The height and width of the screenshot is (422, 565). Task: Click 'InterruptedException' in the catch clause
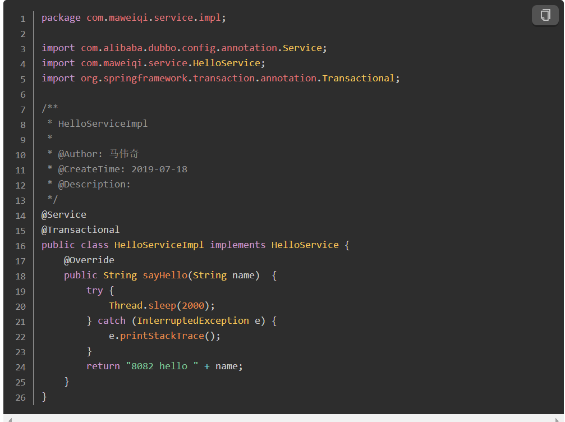193,320
